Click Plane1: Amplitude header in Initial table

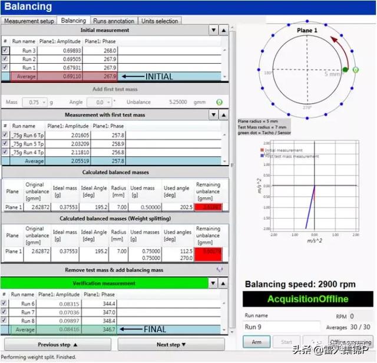tap(60, 41)
